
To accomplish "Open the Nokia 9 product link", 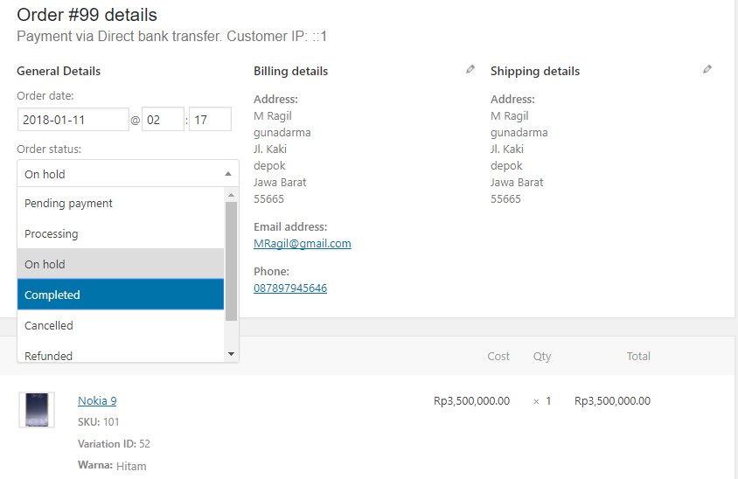I will 97,401.
